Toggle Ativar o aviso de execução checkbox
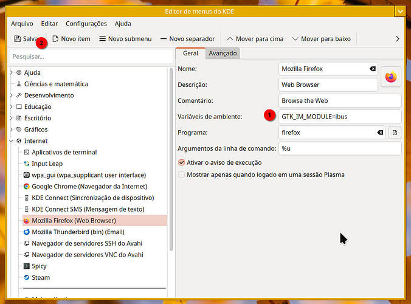The width and height of the screenshot is (411, 304). pos(181,162)
